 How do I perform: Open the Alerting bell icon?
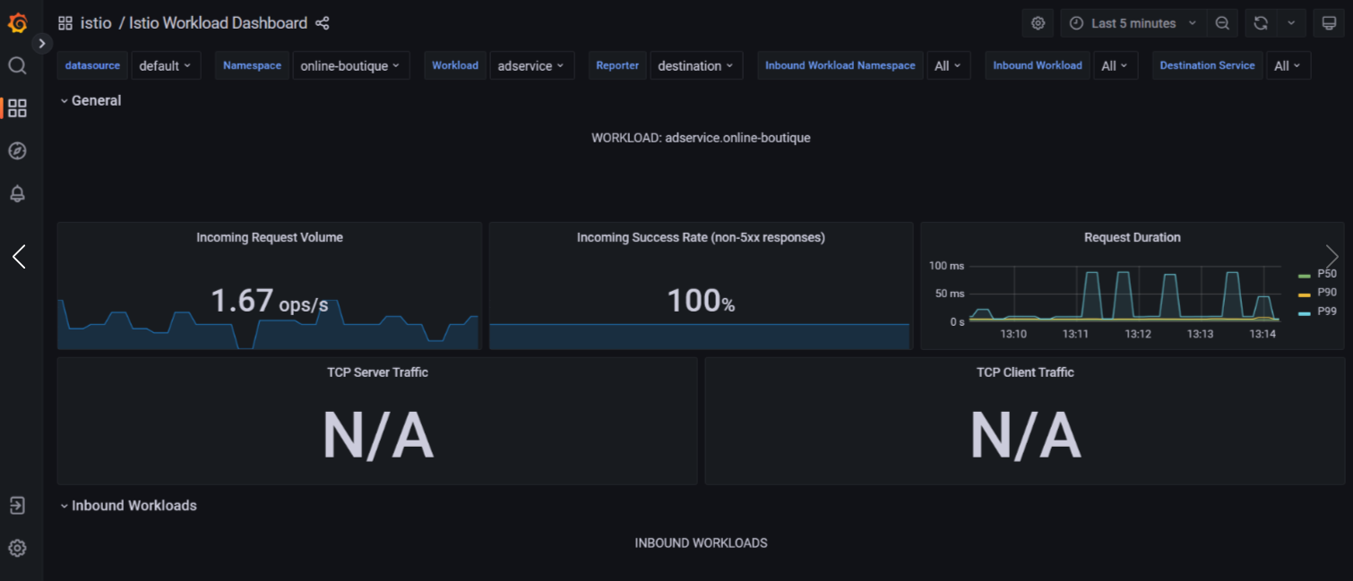tap(17, 193)
